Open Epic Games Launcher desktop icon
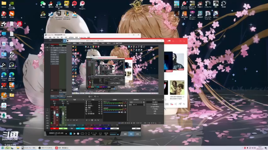 [x=59, y=15]
